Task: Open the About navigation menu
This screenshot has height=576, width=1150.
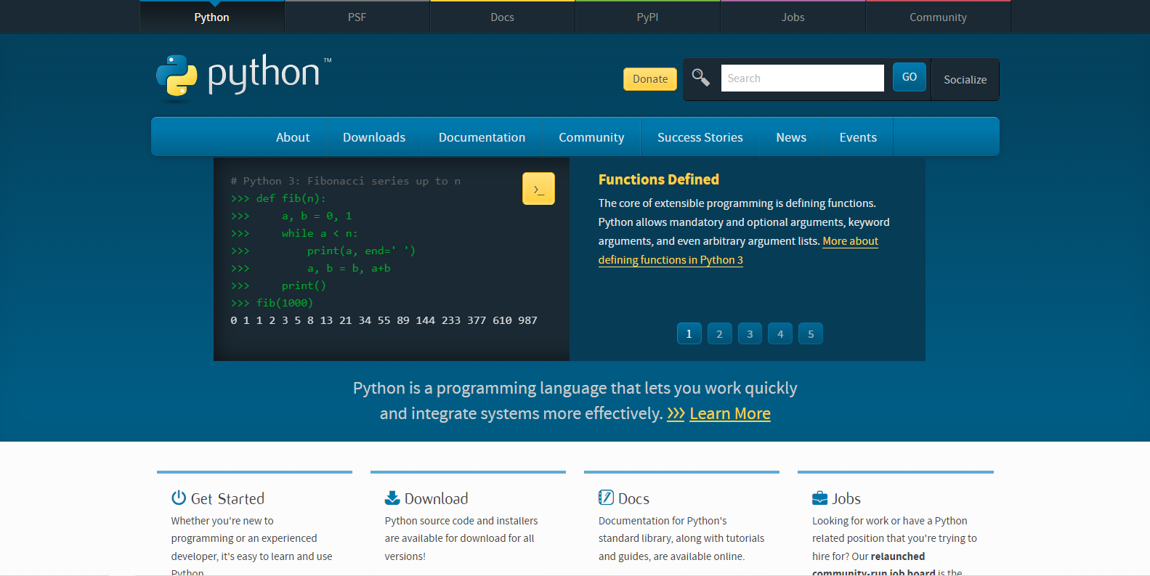Action: (293, 137)
